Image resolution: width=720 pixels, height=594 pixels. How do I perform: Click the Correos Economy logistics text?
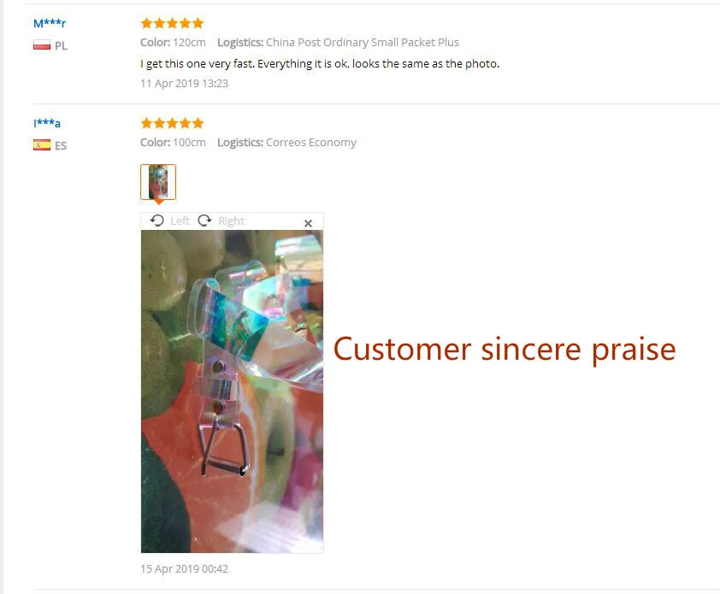point(311,142)
